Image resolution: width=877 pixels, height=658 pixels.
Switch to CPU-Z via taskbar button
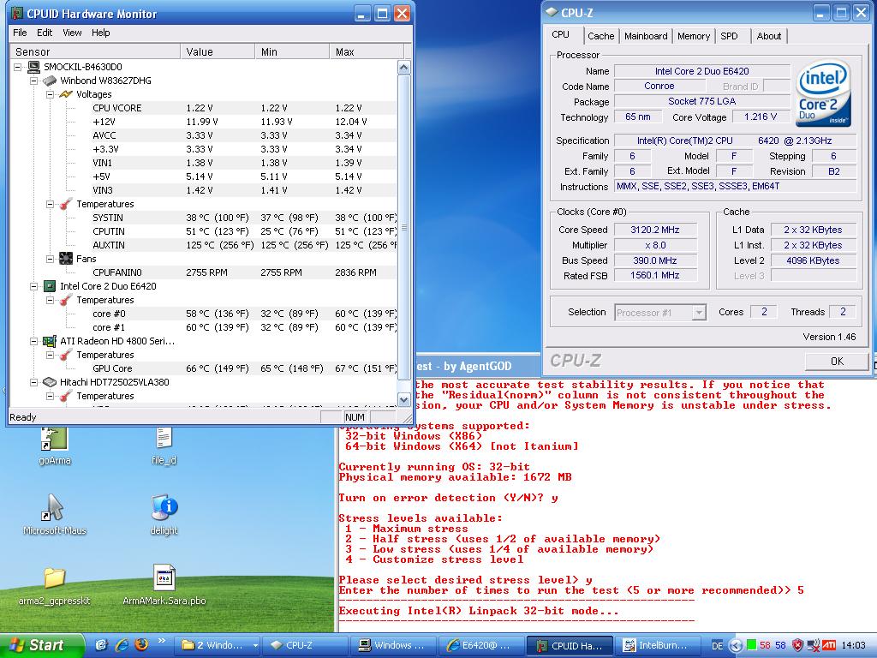pos(307,645)
